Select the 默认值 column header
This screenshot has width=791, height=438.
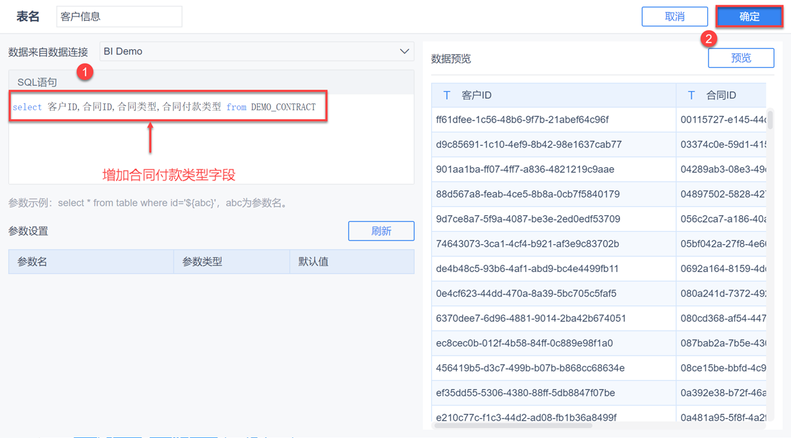click(x=352, y=261)
